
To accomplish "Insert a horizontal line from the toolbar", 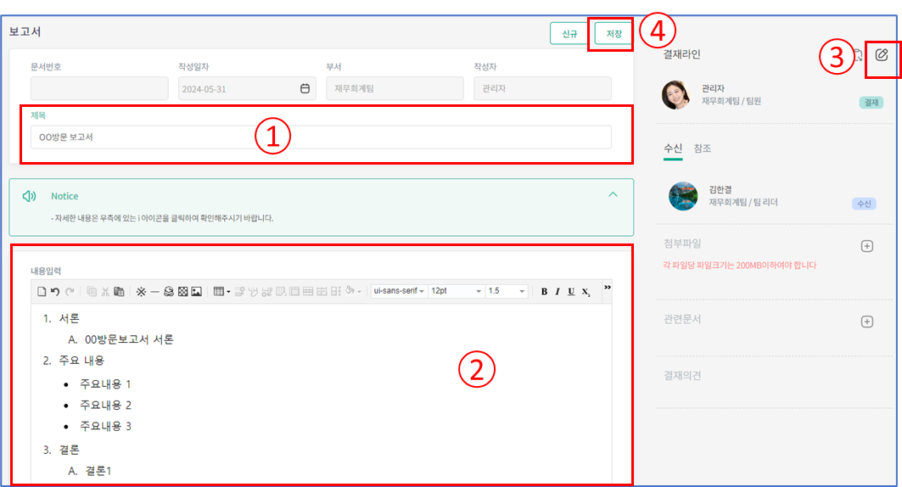I will coord(154,292).
